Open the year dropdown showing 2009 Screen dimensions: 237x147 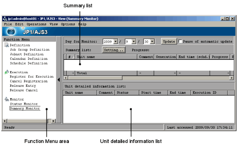click(116, 42)
